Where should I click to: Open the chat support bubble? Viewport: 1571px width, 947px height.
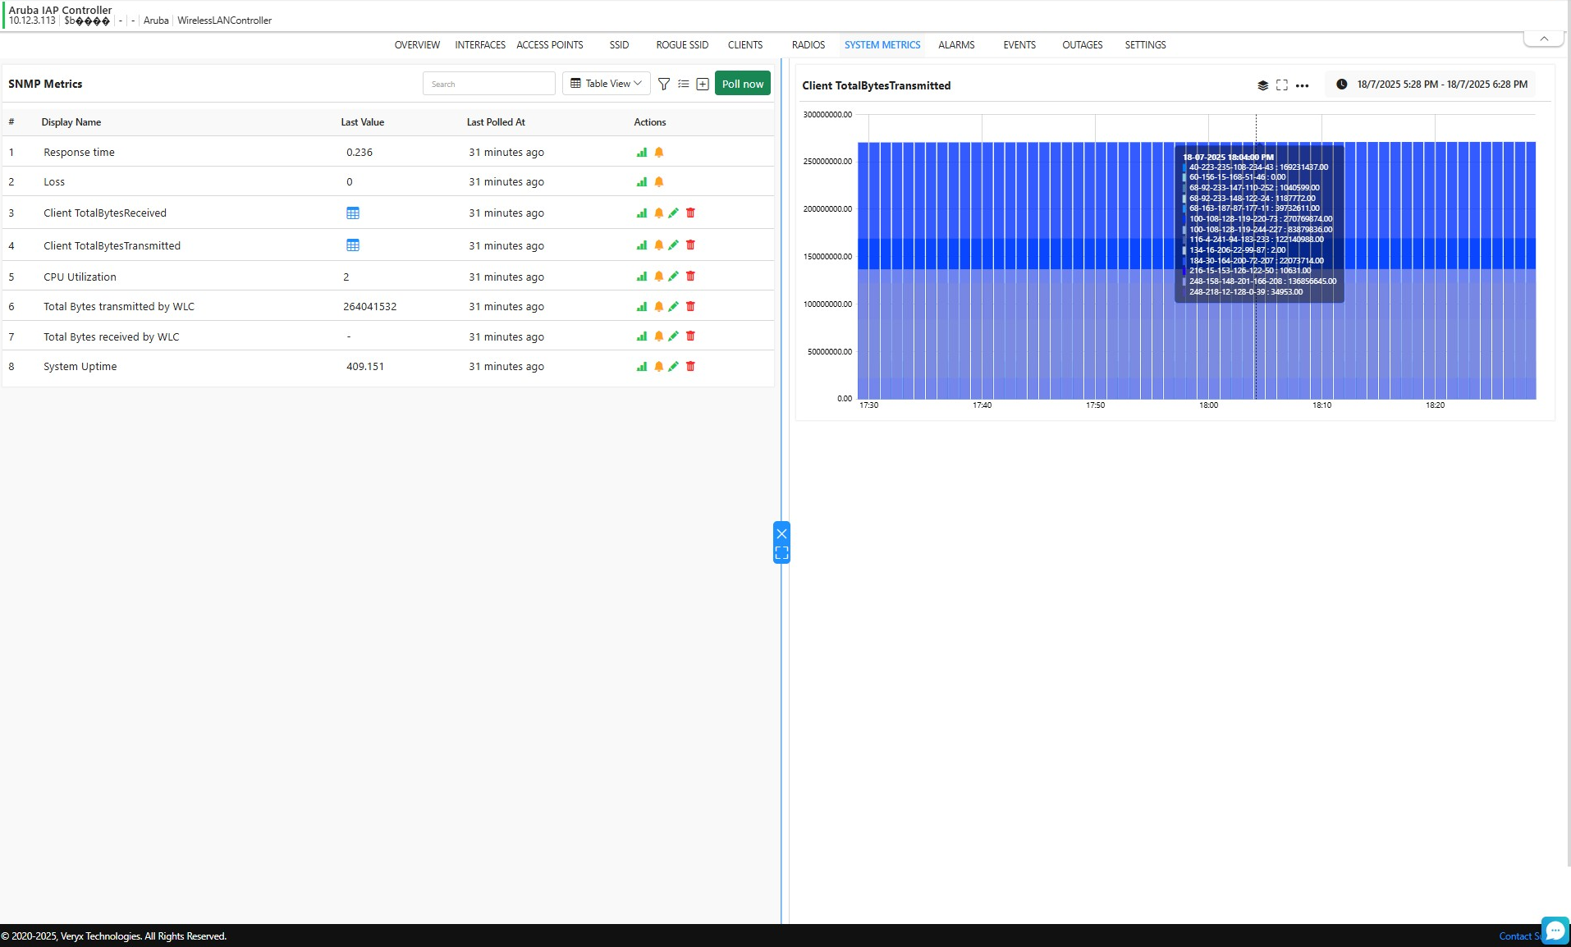pos(1555,931)
